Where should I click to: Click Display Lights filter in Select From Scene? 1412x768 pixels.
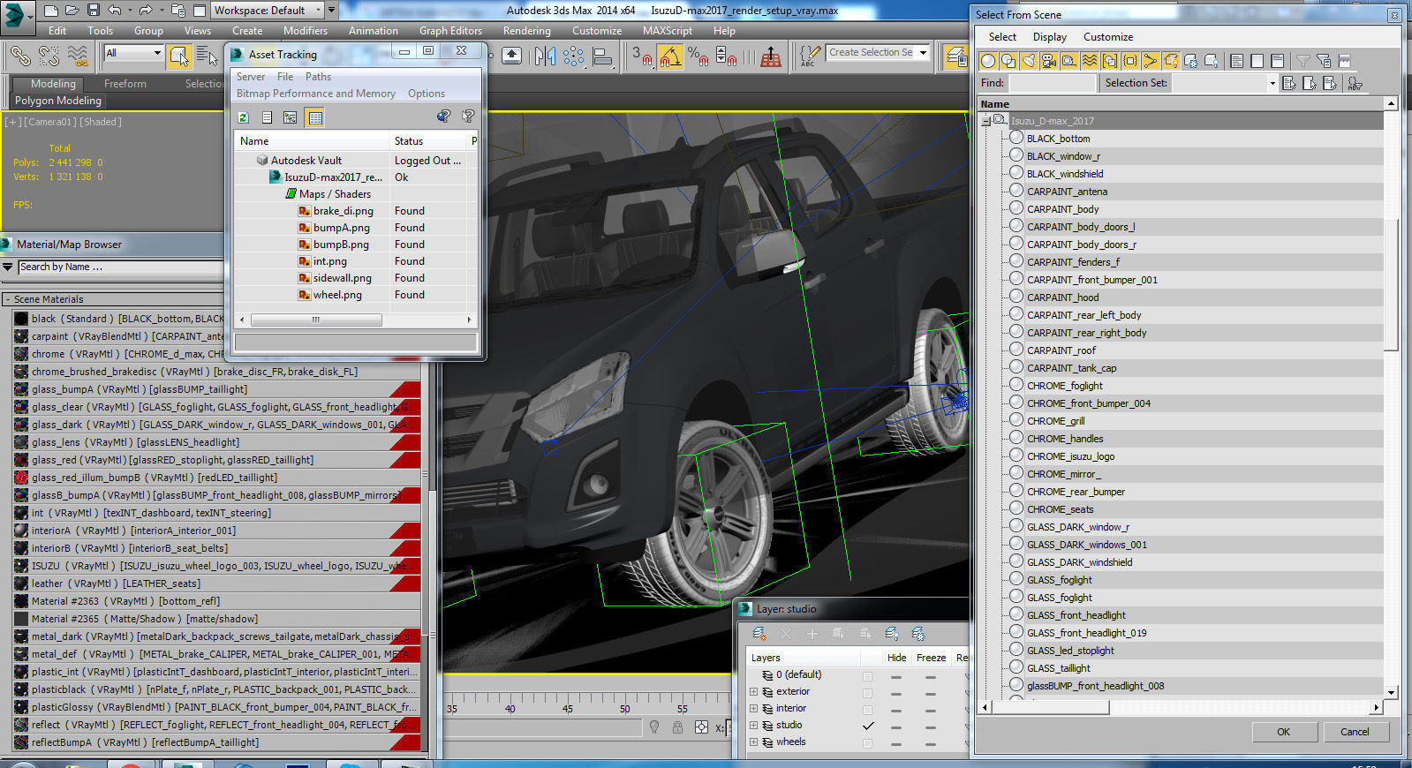point(1029,61)
